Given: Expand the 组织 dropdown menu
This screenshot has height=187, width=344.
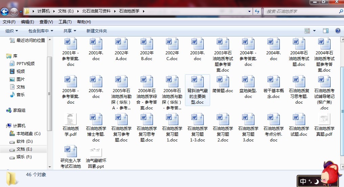Looking at the screenshot, I should 12,31.
